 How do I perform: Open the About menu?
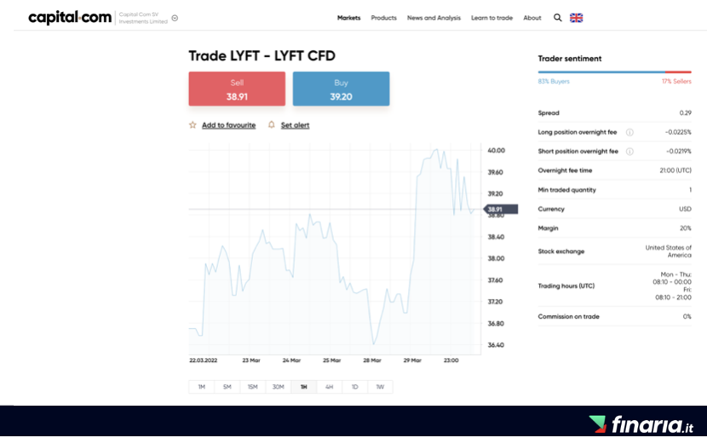[532, 18]
